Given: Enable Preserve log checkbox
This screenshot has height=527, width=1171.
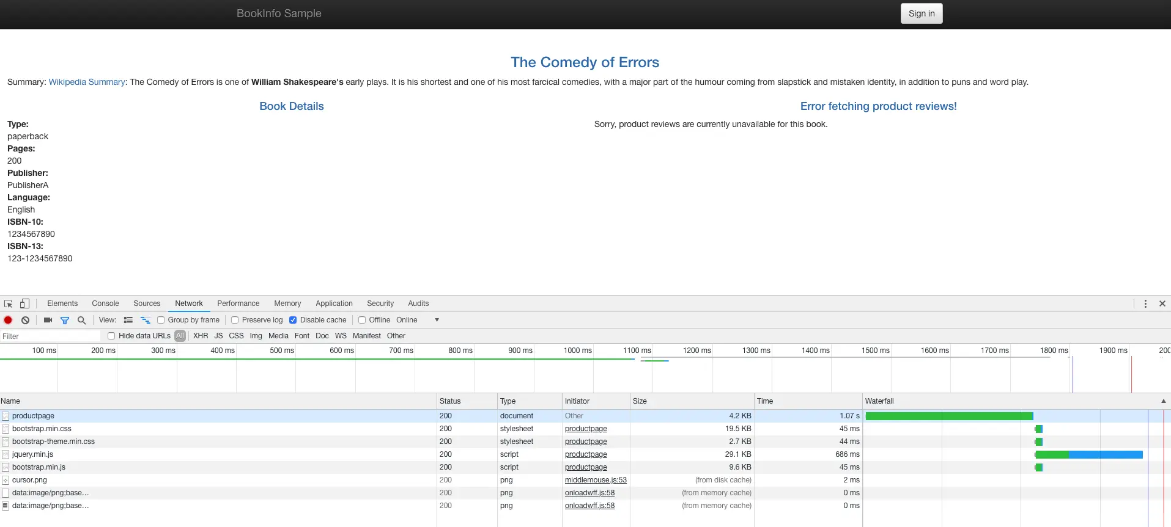Looking at the screenshot, I should click(235, 320).
